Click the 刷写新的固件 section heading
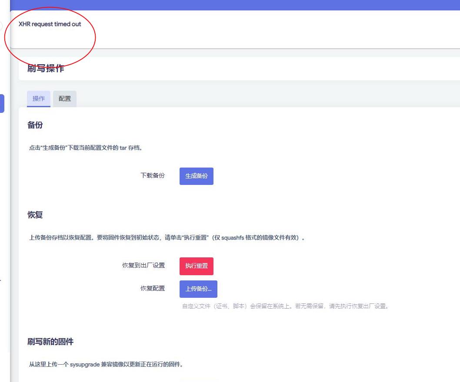The height and width of the screenshot is (382, 460). click(50, 342)
